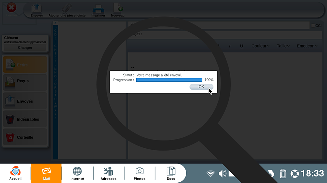The height and width of the screenshot is (183, 327).
Task: Click inside the message body area
Action: [225, 106]
